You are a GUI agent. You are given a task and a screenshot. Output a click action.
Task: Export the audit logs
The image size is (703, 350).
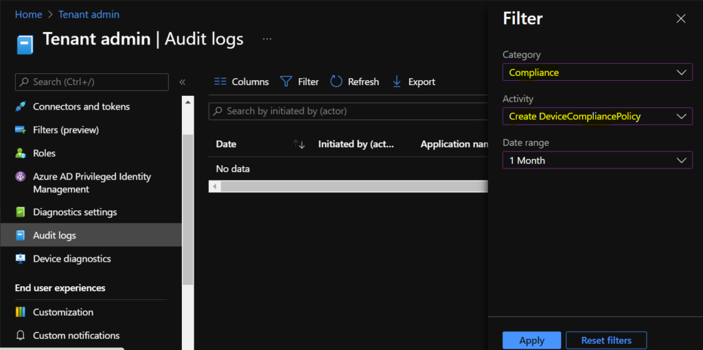[413, 82]
